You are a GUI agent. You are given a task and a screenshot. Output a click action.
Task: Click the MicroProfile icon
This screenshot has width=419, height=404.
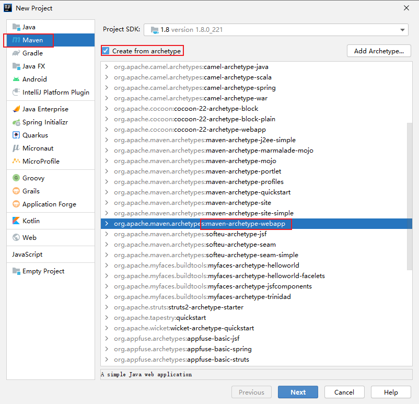(x=16, y=161)
